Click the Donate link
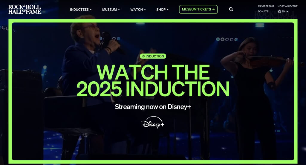306x165 pixels. pos(263,12)
